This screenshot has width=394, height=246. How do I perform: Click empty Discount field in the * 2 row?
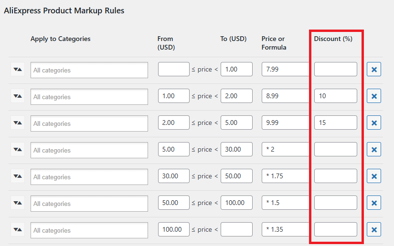tap(336, 149)
